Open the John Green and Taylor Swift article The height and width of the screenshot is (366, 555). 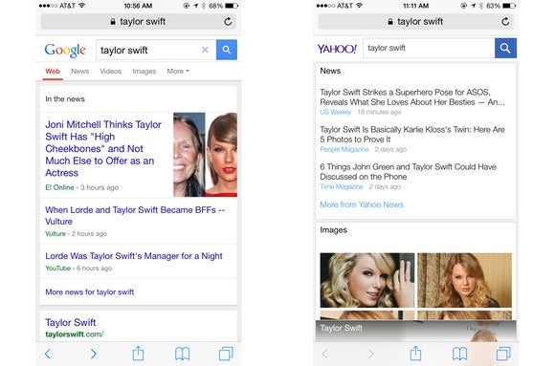pos(408,171)
